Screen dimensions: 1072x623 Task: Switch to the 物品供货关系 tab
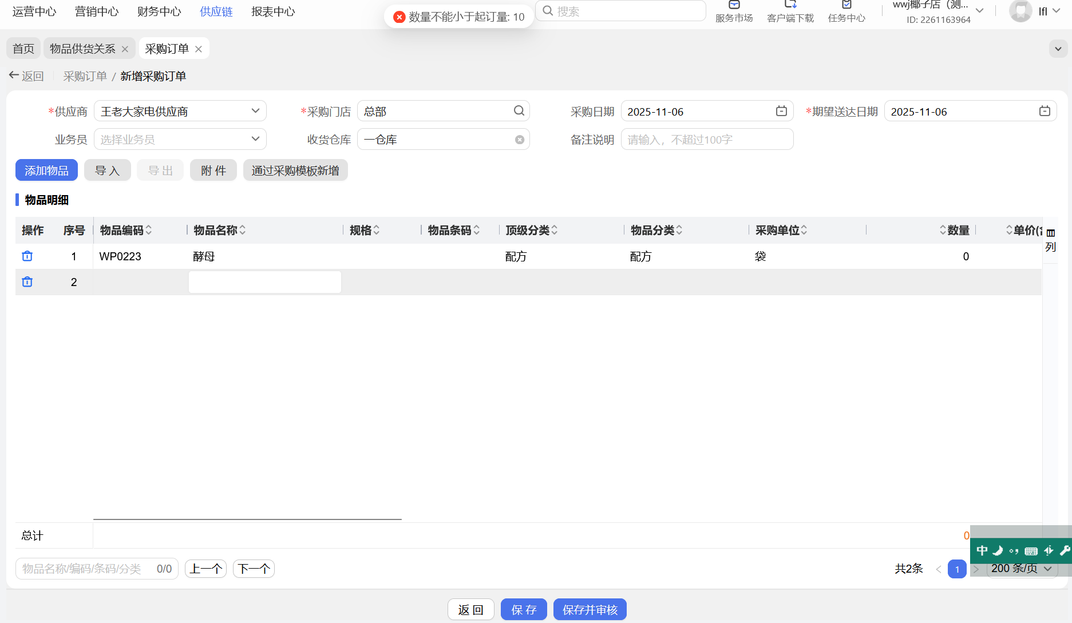click(x=82, y=49)
